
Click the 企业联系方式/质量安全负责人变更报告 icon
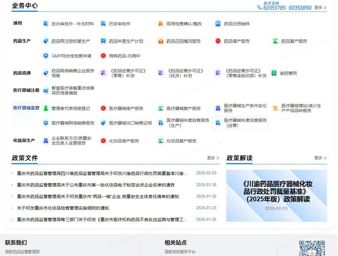[46, 141]
